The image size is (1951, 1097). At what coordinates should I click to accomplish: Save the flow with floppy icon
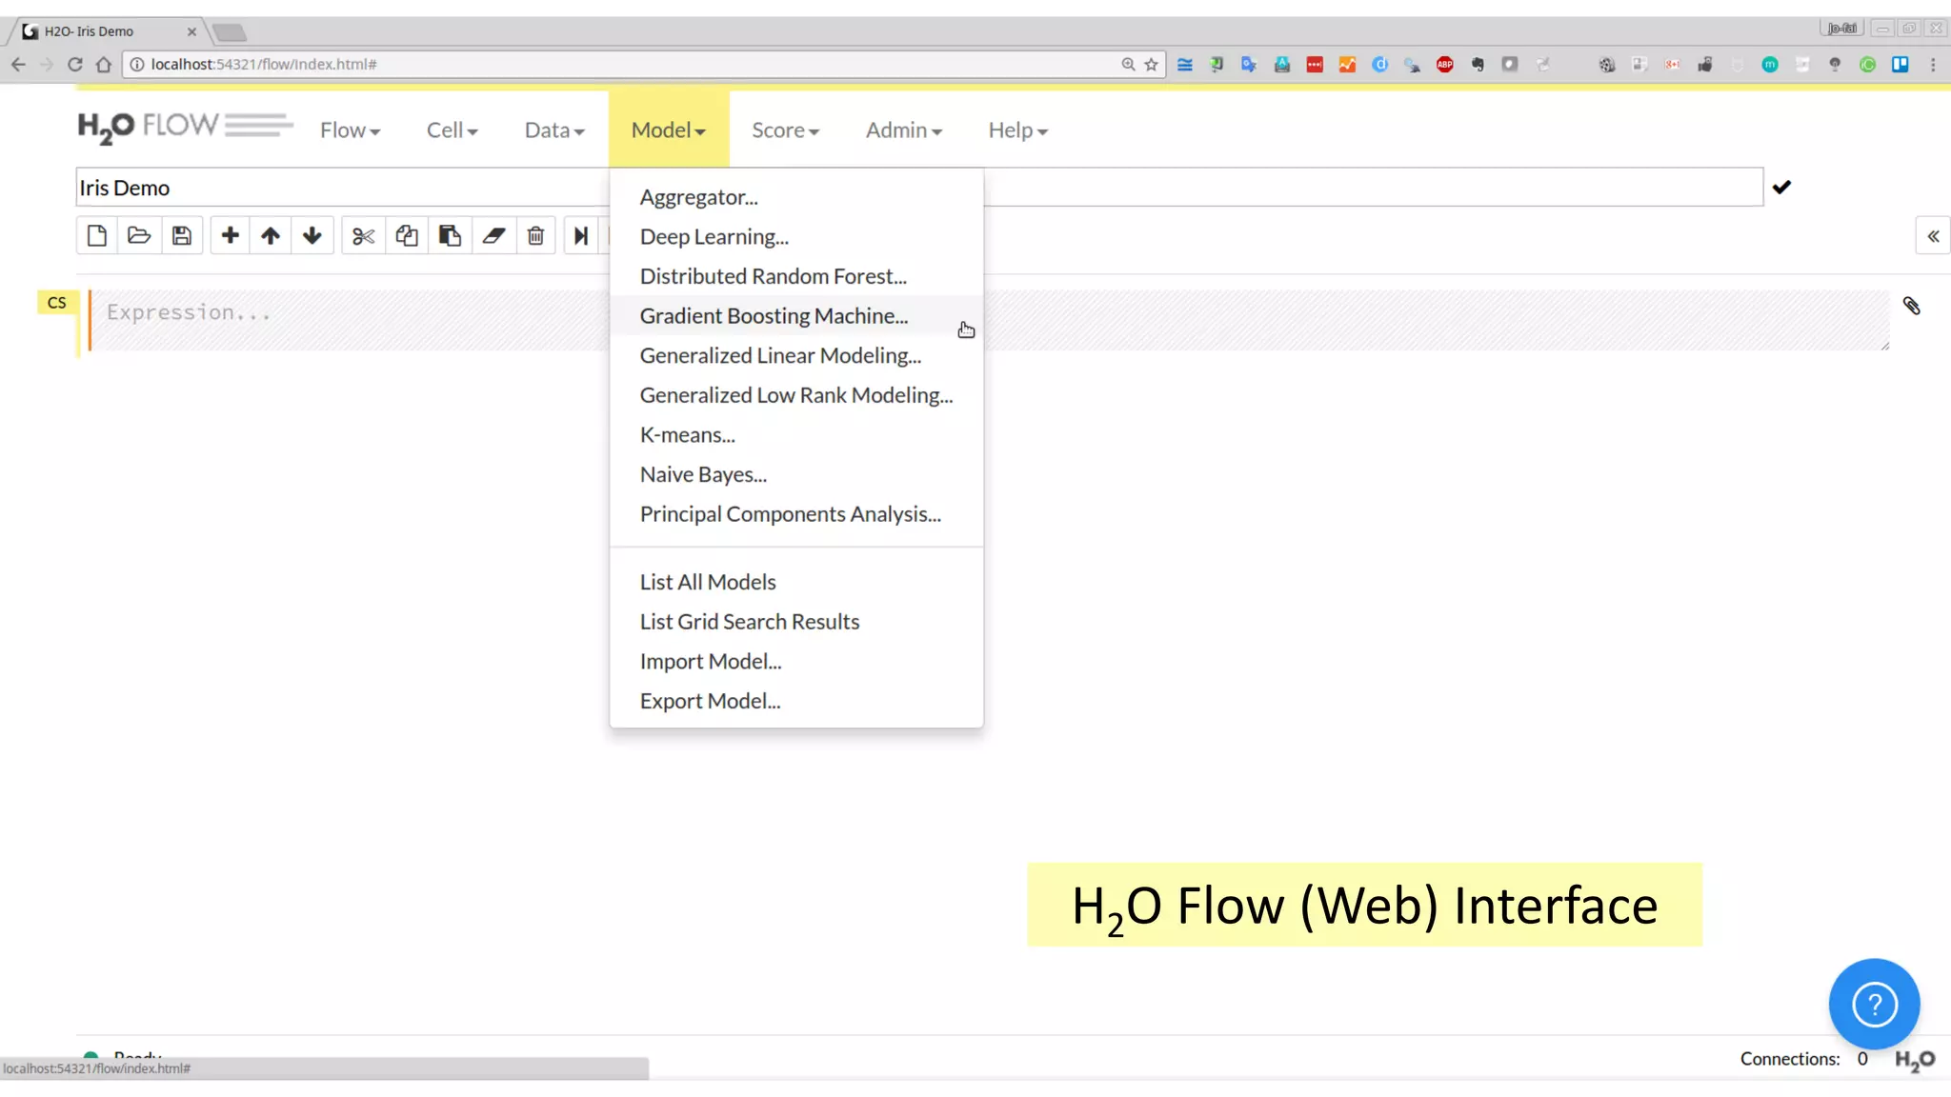pos(182,235)
